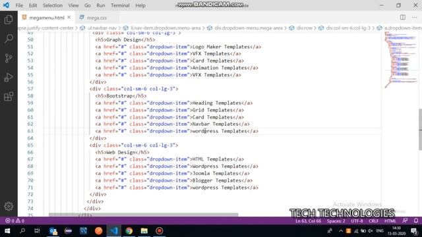Select breadcrumb a.dropdown-item
422x237 pixels.
(x=403, y=28)
